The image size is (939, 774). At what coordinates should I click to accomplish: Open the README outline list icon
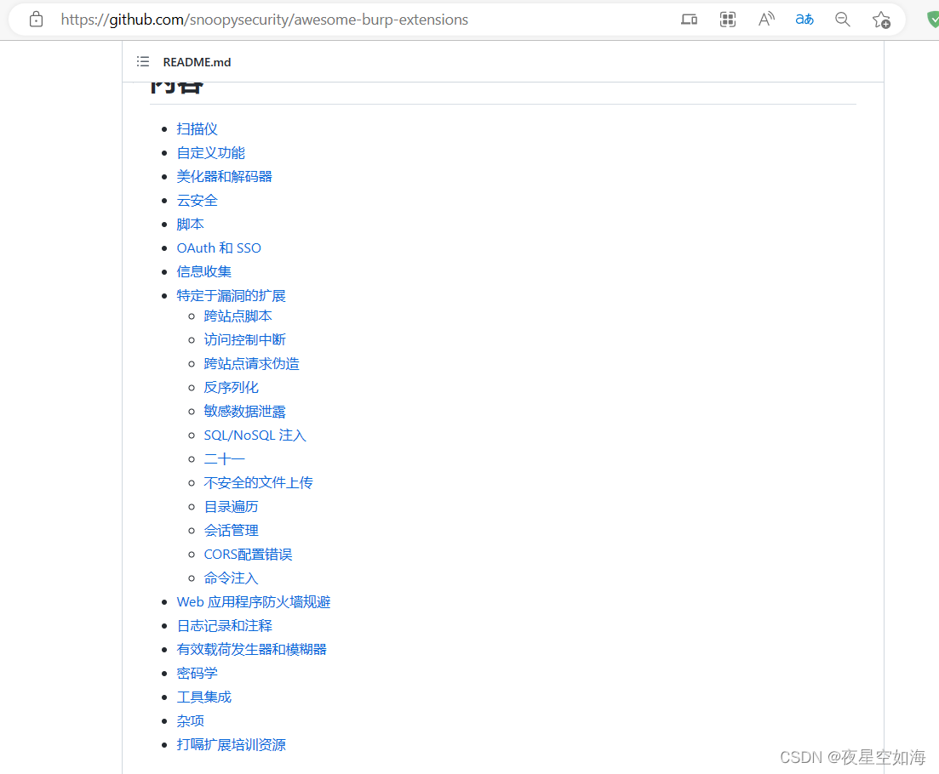pos(142,61)
